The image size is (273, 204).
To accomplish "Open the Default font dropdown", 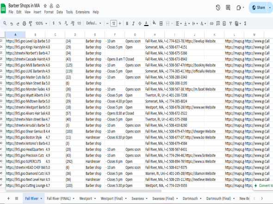I will coord(93,23).
